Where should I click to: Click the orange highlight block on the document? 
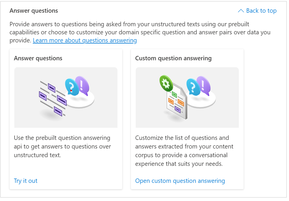coord(181,102)
